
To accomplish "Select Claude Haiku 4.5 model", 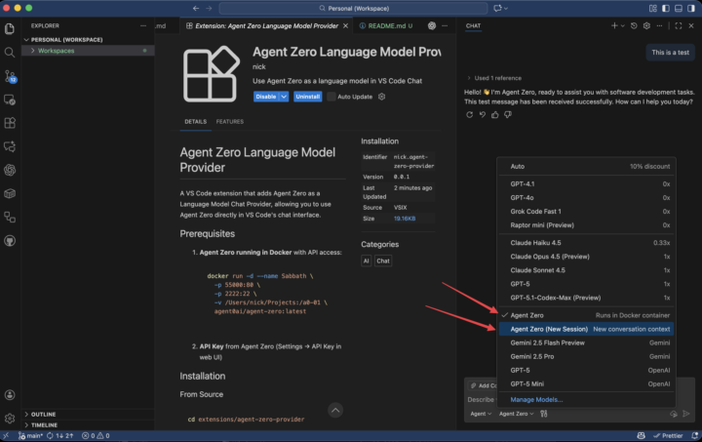I will (x=587, y=243).
